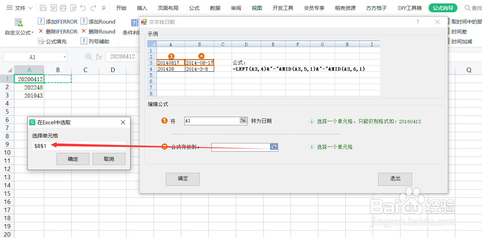The image size is (482, 238).
Task: Click the info icon before 只能识别格式 hint
Action: point(312,121)
